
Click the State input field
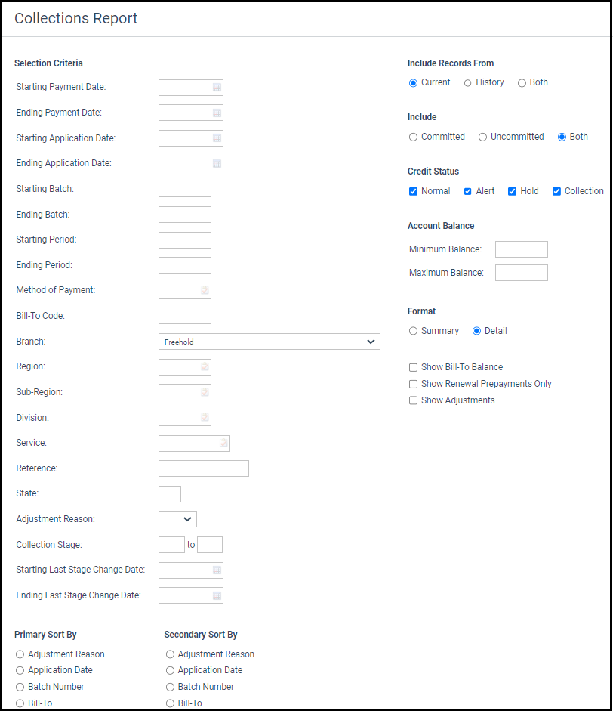point(170,494)
